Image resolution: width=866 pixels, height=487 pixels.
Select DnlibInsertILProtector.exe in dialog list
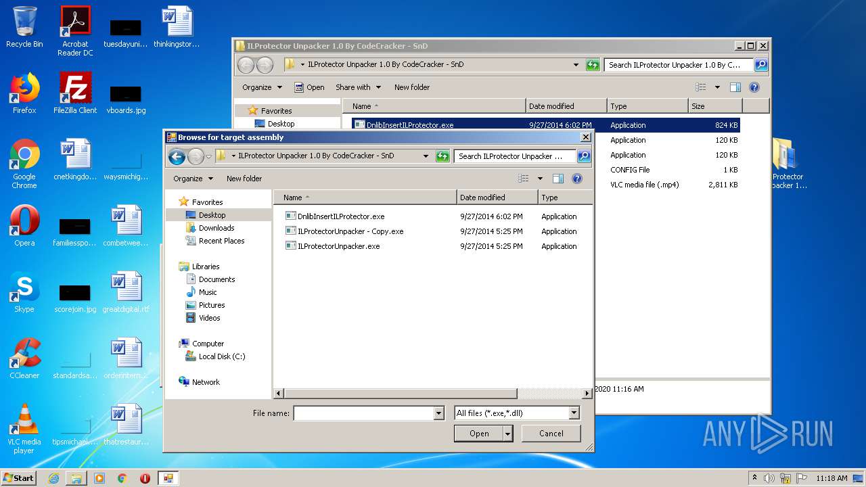[x=341, y=216]
